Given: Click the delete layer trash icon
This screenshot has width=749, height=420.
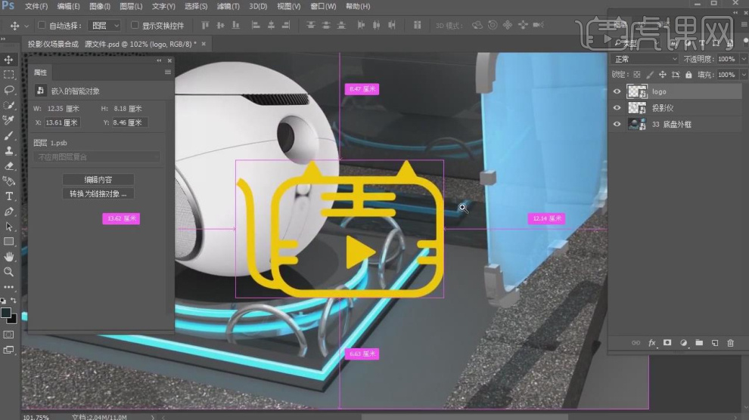Looking at the screenshot, I should pyautogui.click(x=730, y=343).
